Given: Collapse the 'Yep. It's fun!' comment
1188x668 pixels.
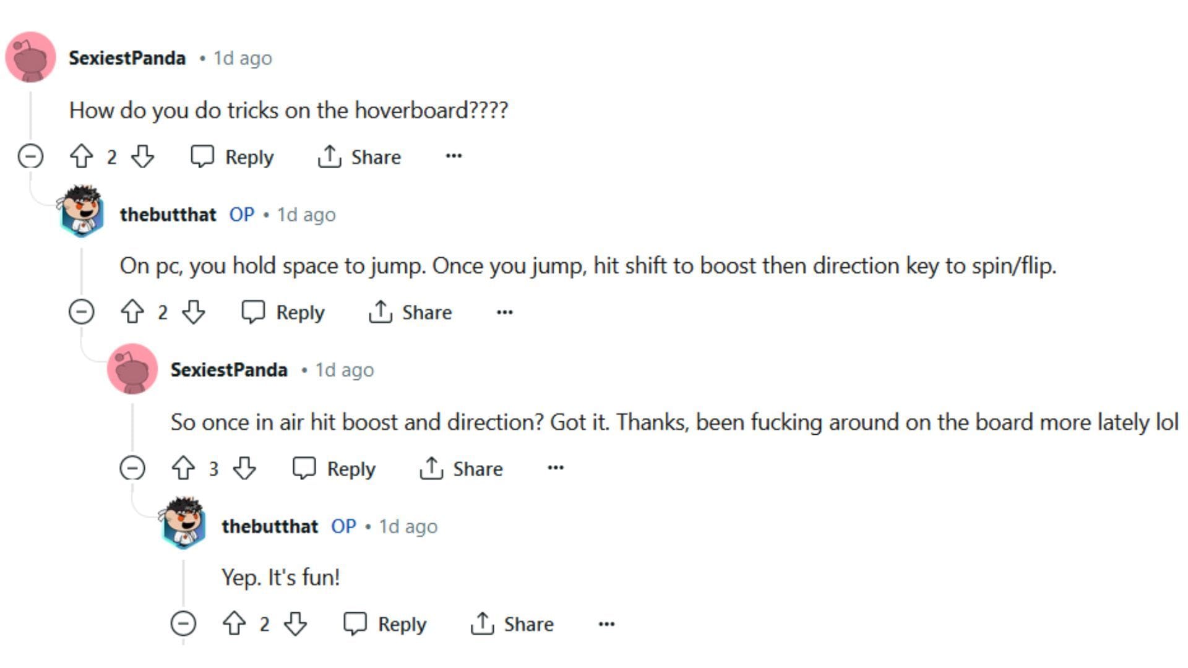Looking at the screenshot, I should click(x=183, y=623).
